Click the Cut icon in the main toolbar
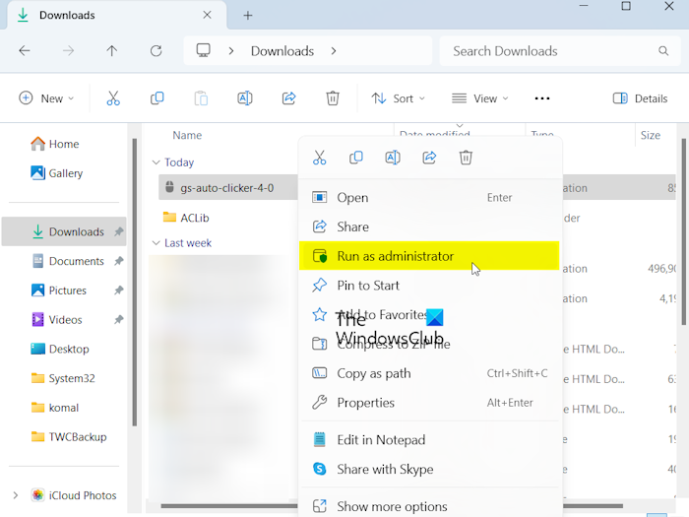The image size is (689, 517). tap(113, 98)
